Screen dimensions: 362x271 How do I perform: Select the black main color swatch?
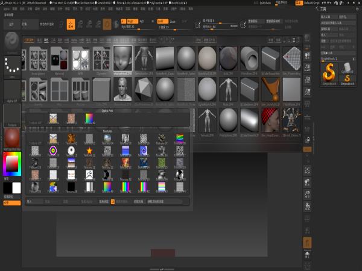(8, 188)
